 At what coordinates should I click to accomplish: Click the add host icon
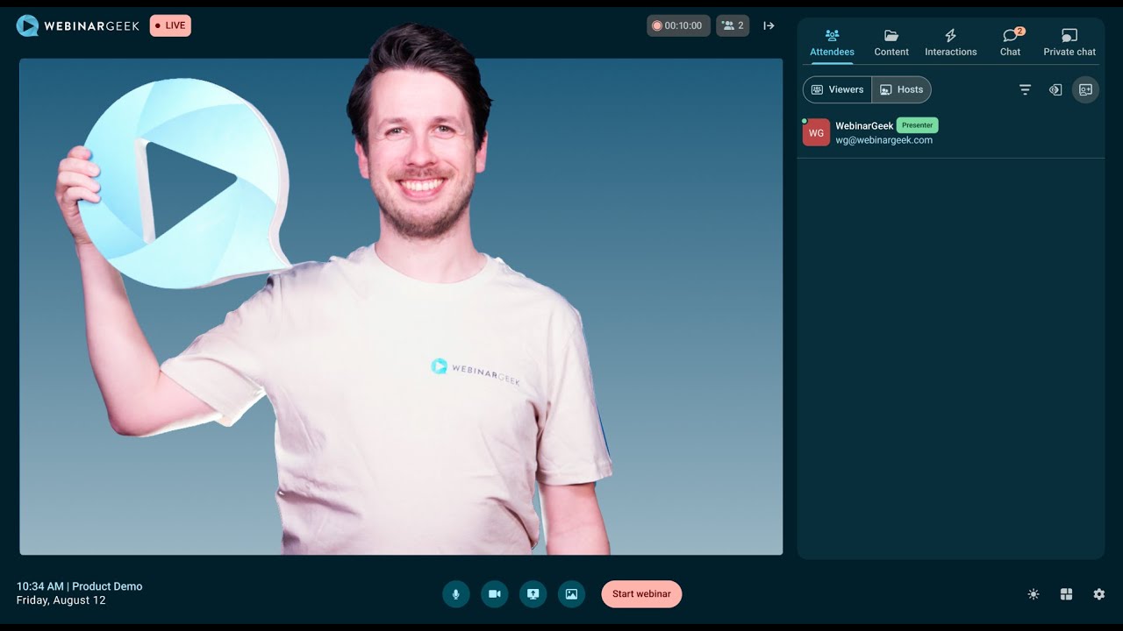coord(1085,89)
